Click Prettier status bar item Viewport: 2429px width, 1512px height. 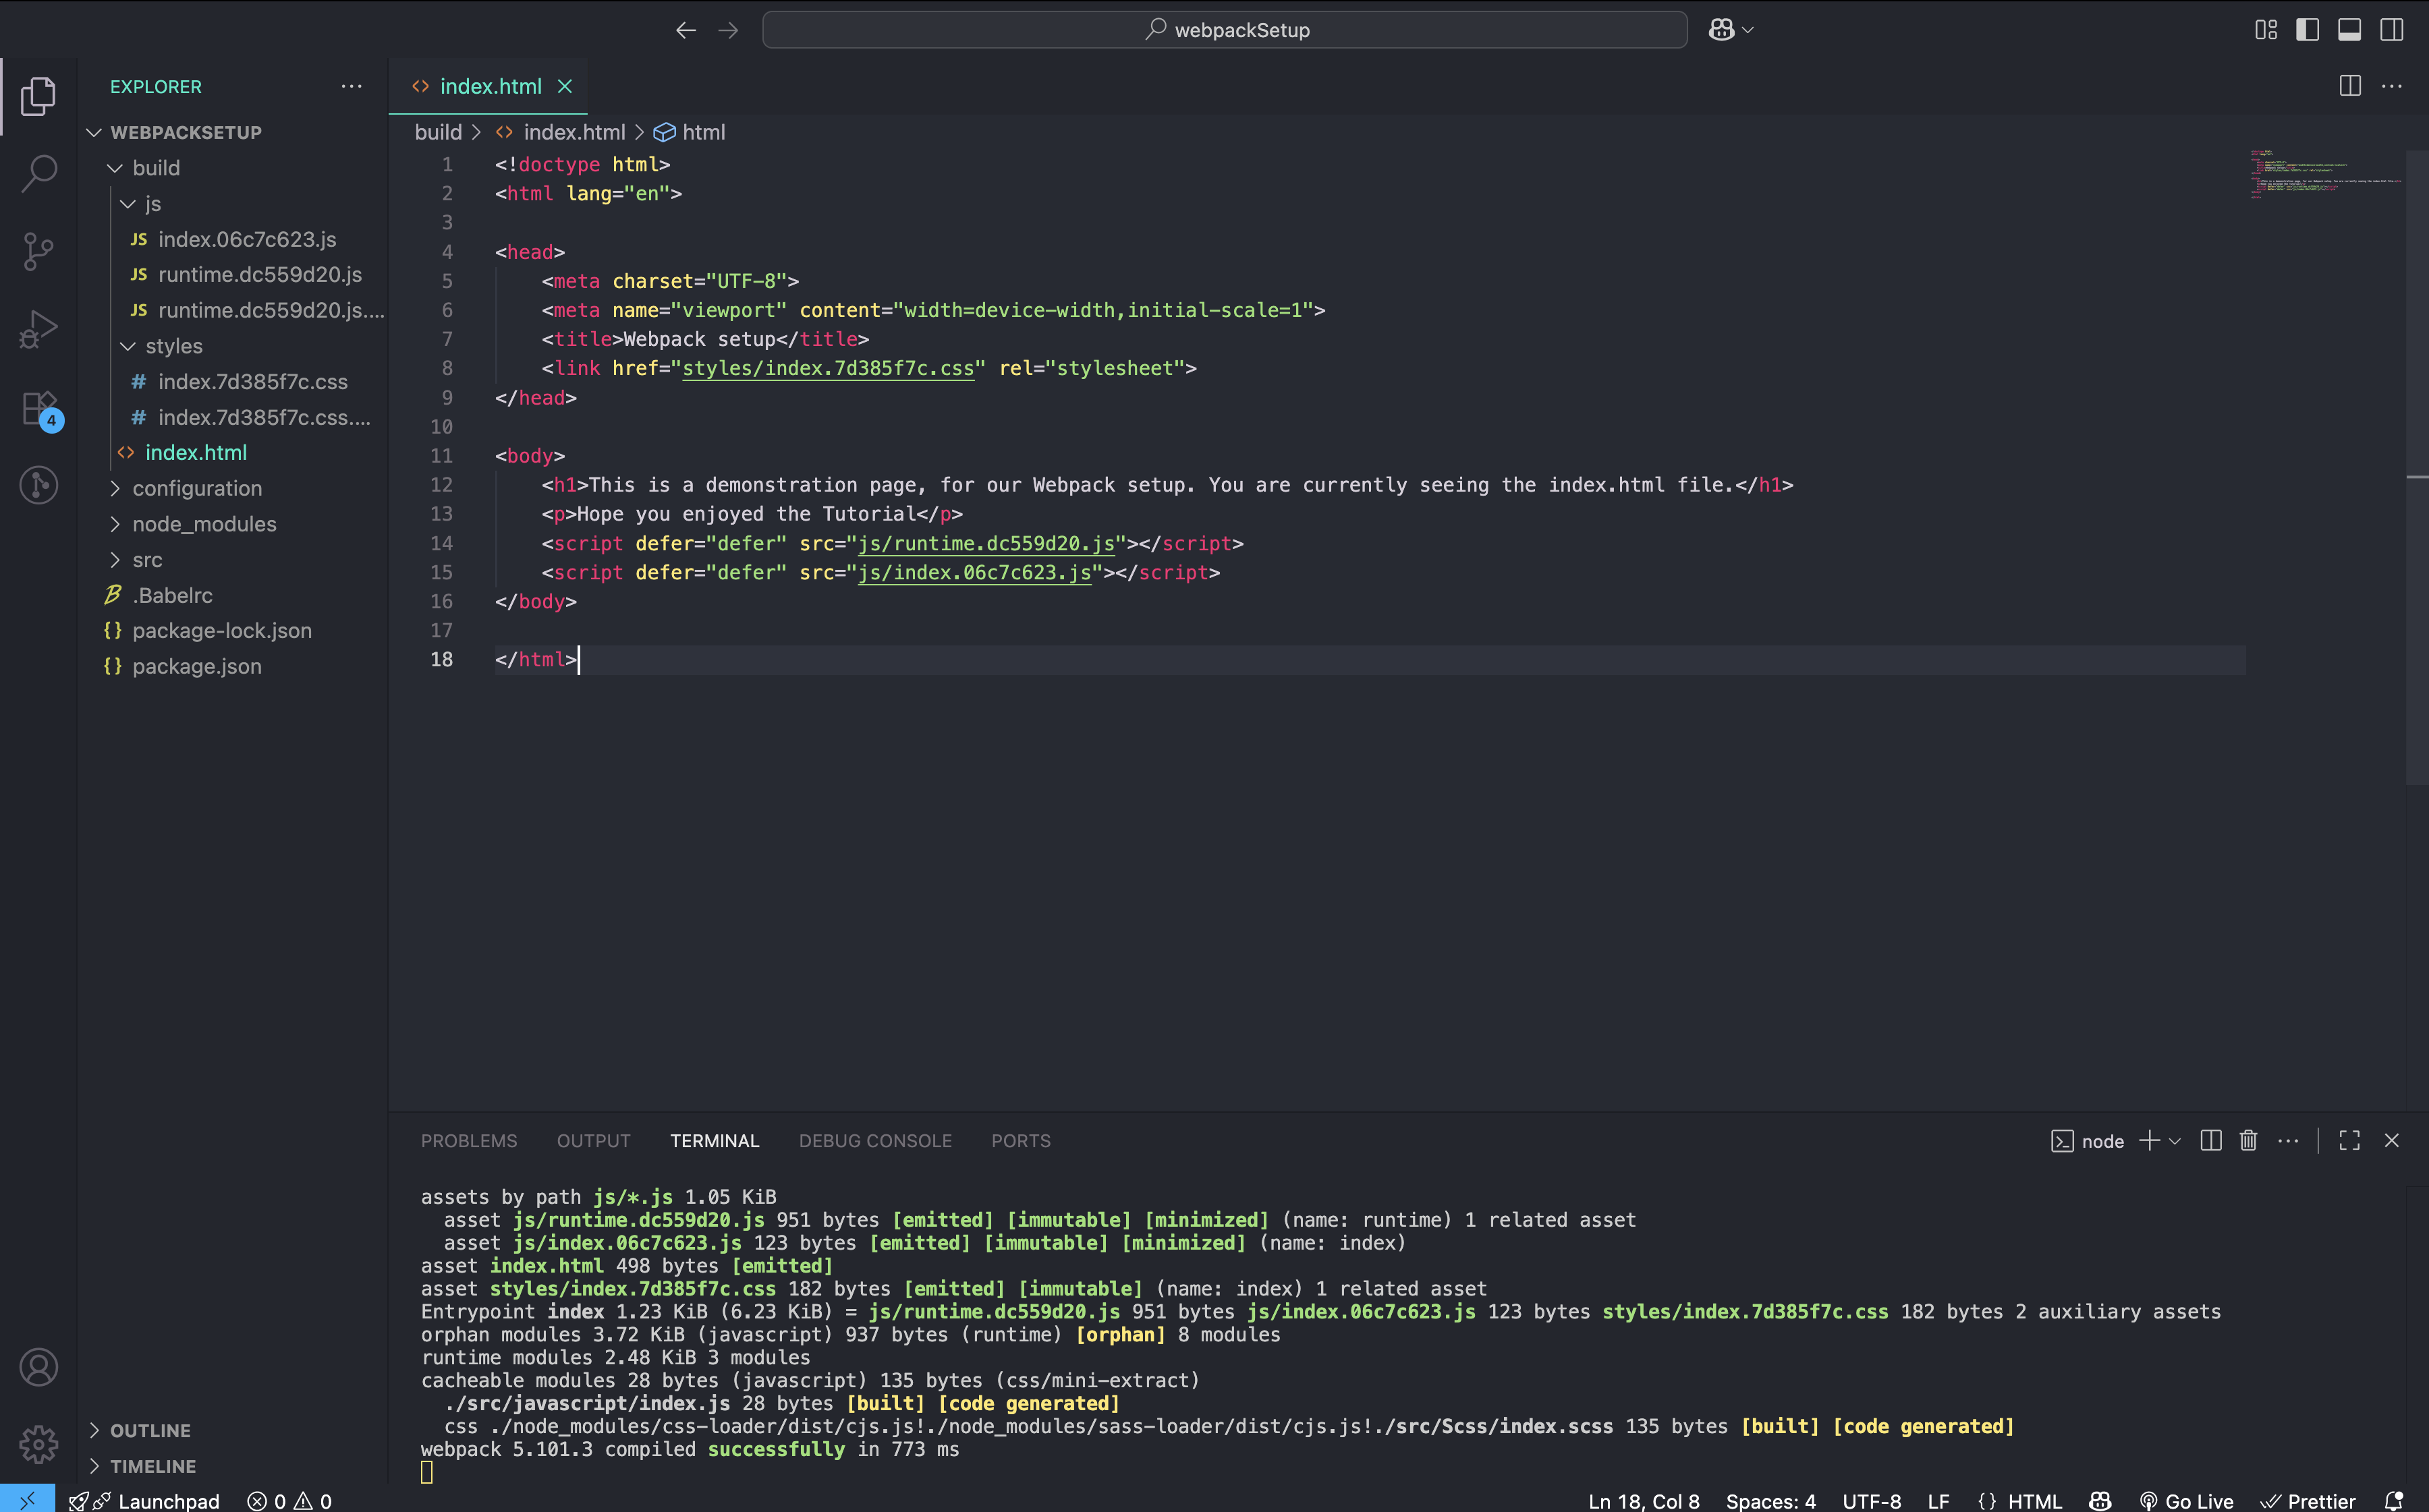tap(2308, 1500)
